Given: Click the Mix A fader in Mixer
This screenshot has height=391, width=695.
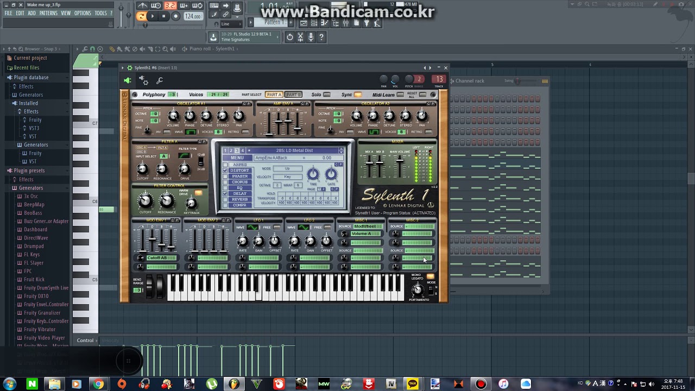Looking at the screenshot, I should click(x=369, y=166).
